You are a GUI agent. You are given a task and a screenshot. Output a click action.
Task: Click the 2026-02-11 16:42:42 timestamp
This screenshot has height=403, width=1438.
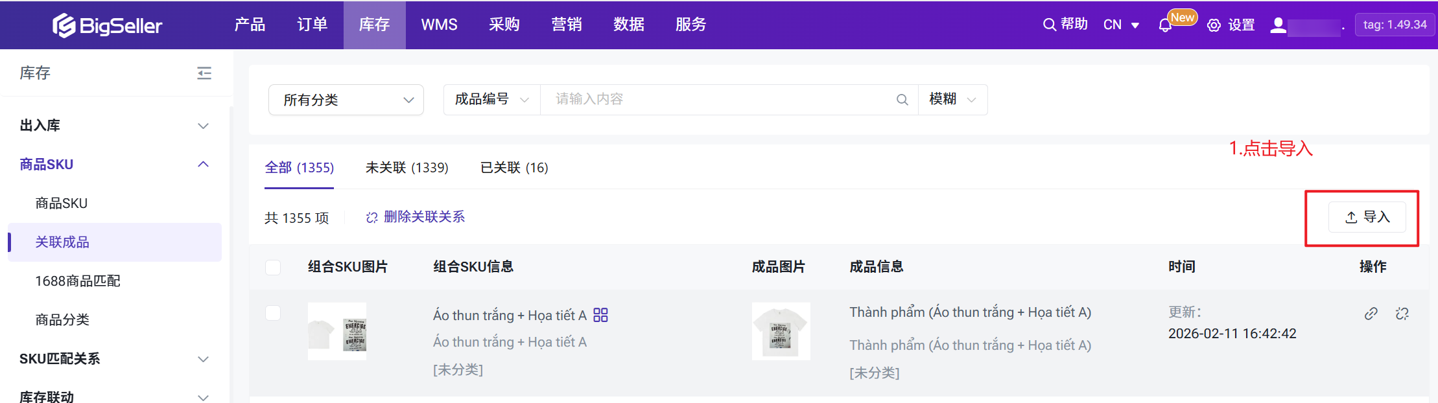tap(1232, 334)
